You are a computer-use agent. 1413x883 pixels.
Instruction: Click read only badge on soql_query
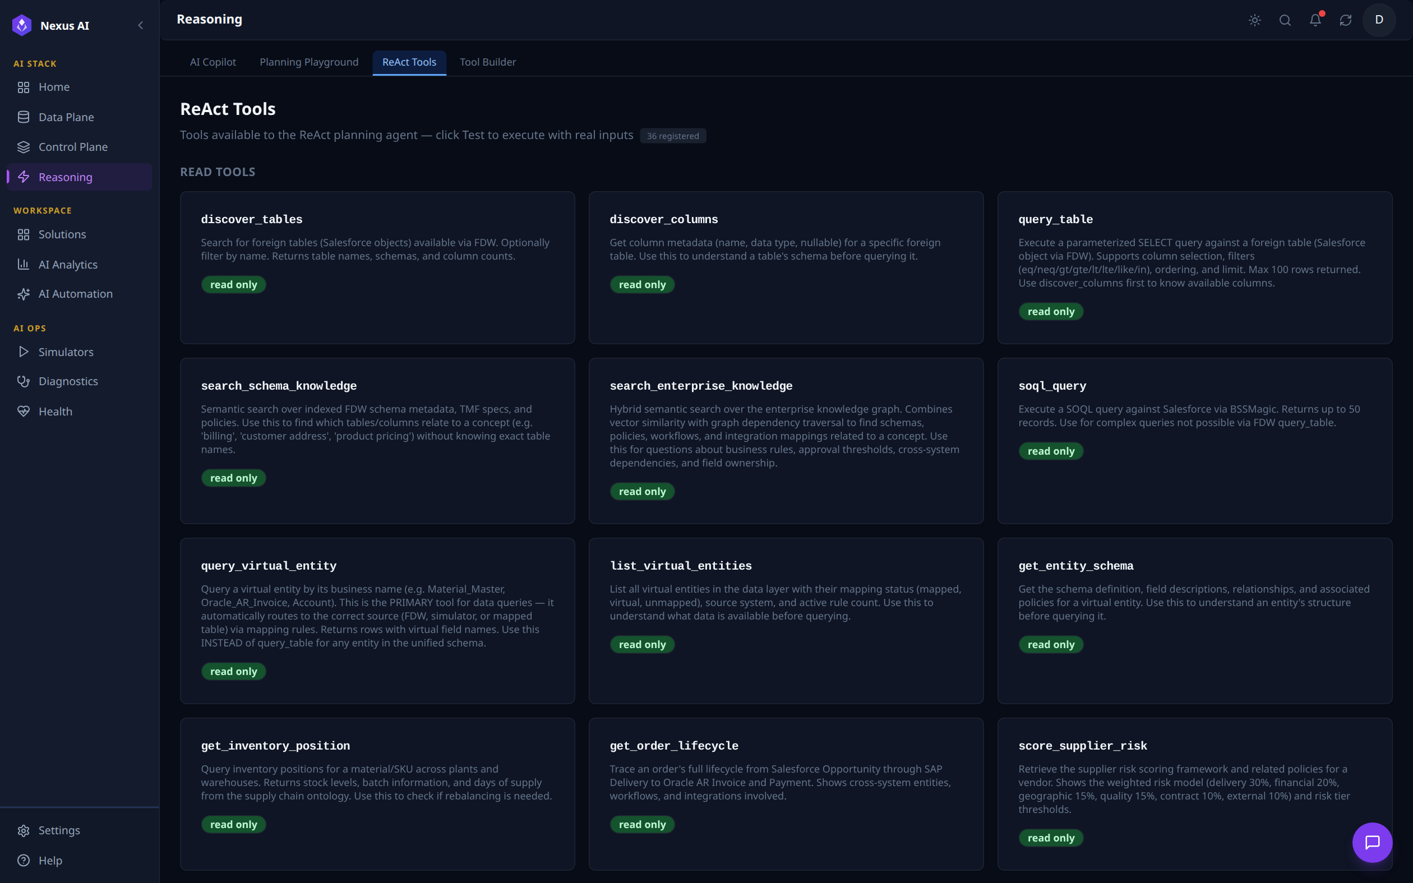pos(1051,451)
